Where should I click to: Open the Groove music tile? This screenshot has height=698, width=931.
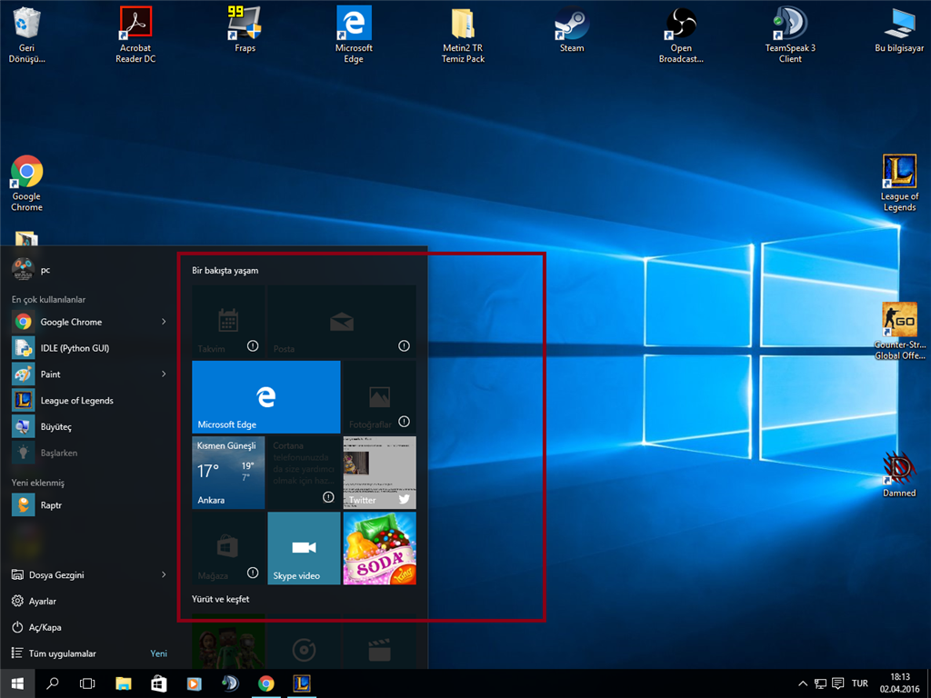tap(304, 641)
